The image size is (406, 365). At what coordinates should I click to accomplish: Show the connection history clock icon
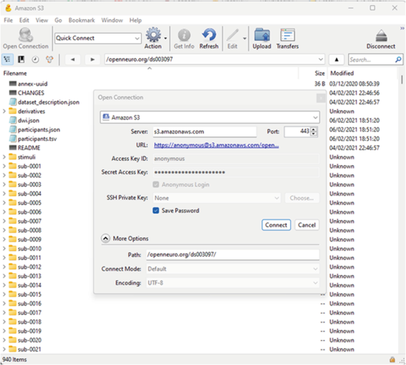(x=35, y=60)
